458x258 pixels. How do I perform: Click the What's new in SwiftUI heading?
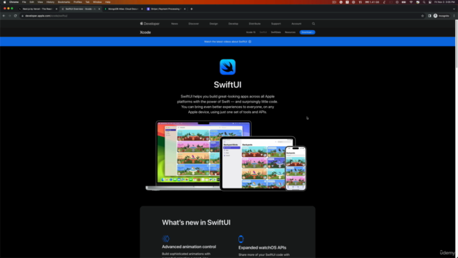pyautogui.click(x=196, y=223)
